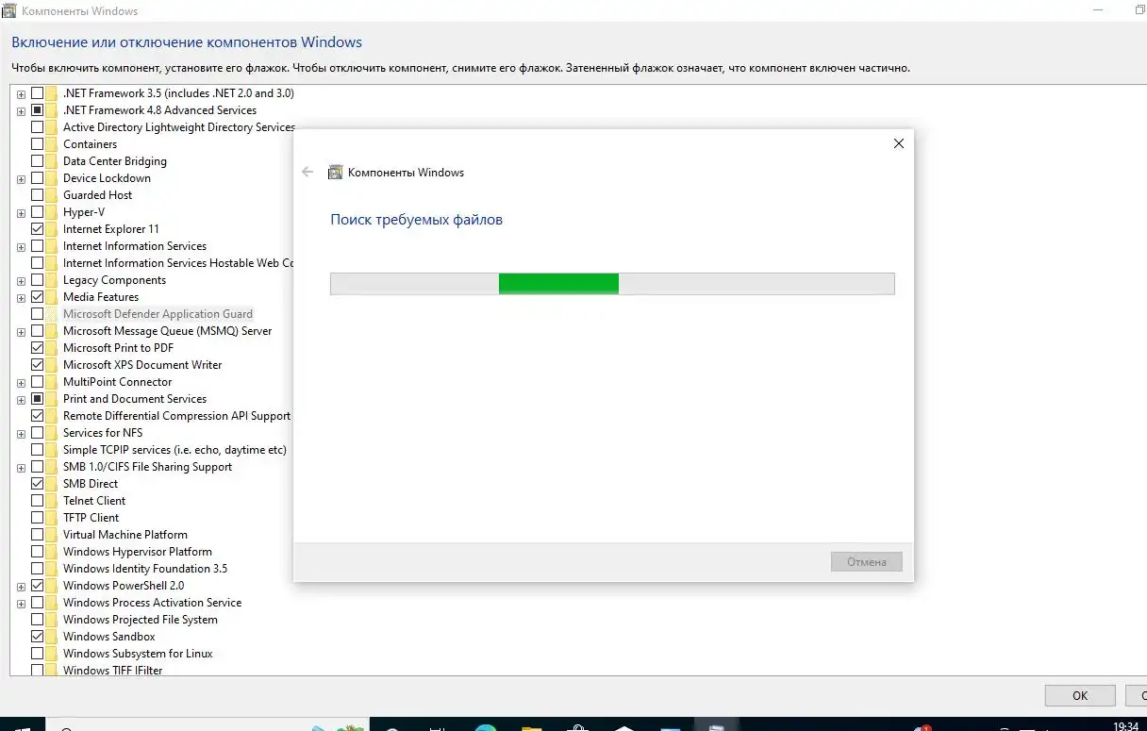Click the folder icon beside Containers
1147x731 pixels.
(x=53, y=144)
